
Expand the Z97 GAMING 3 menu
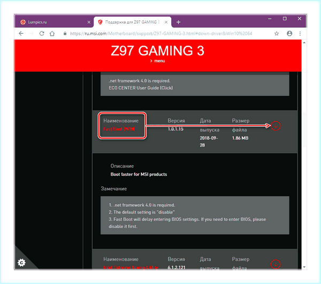coord(157,61)
